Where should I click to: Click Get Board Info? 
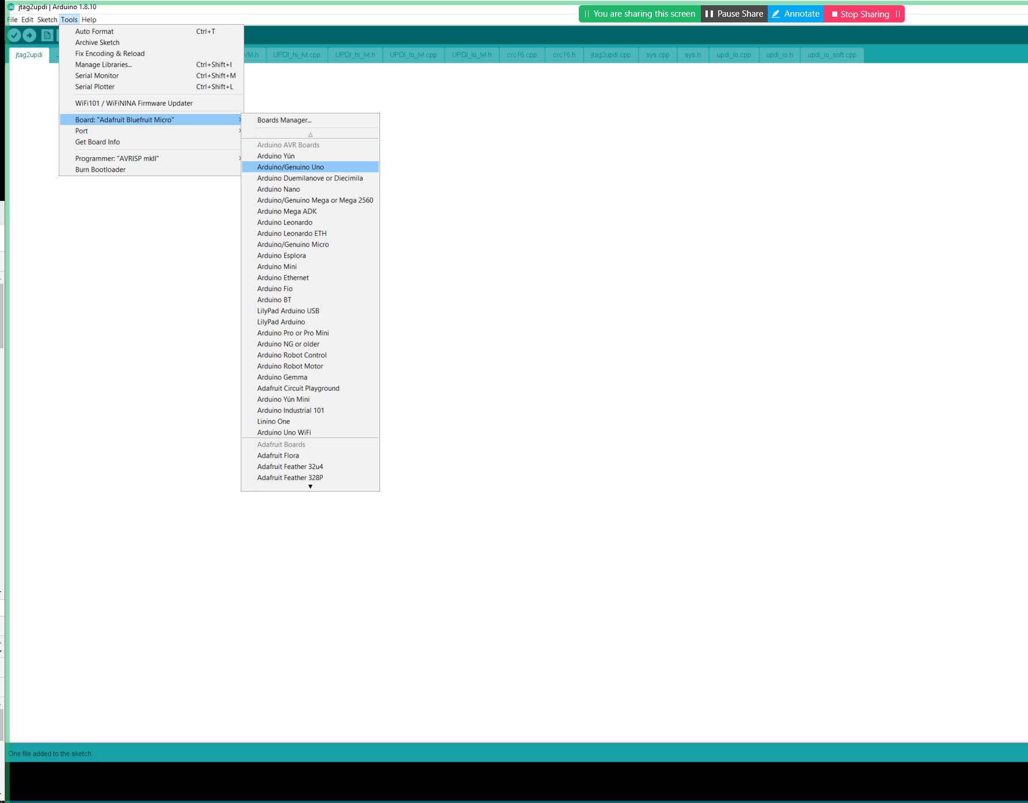pos(151,142)
